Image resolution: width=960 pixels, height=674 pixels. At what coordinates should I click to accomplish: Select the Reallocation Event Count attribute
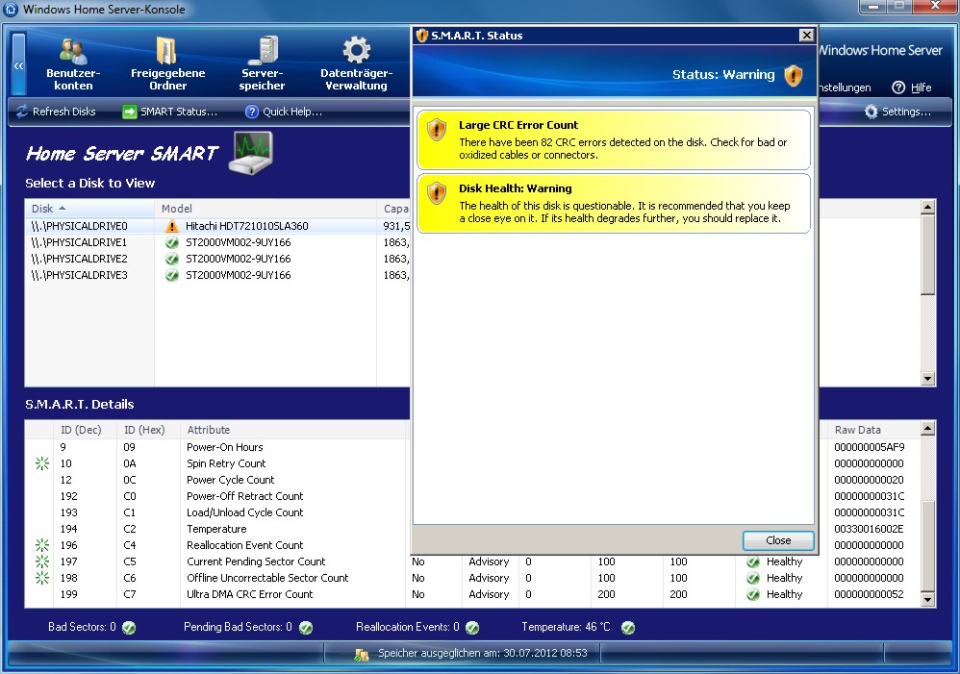pyautogui.click(x=245, y=545)
